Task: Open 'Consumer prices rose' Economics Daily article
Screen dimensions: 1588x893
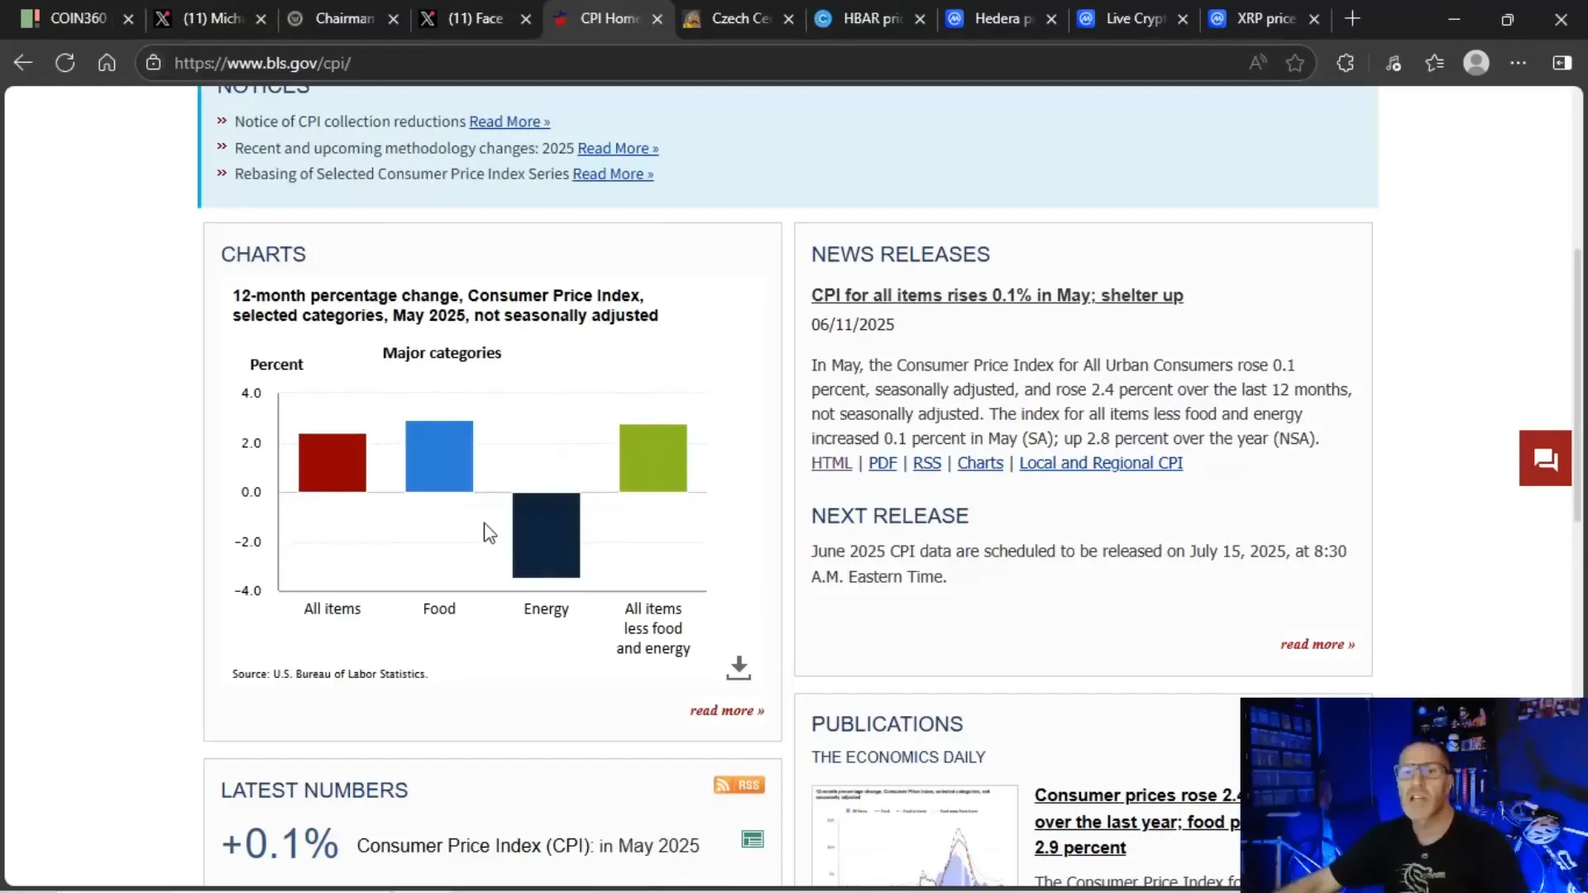Action: coord(1137,821)
